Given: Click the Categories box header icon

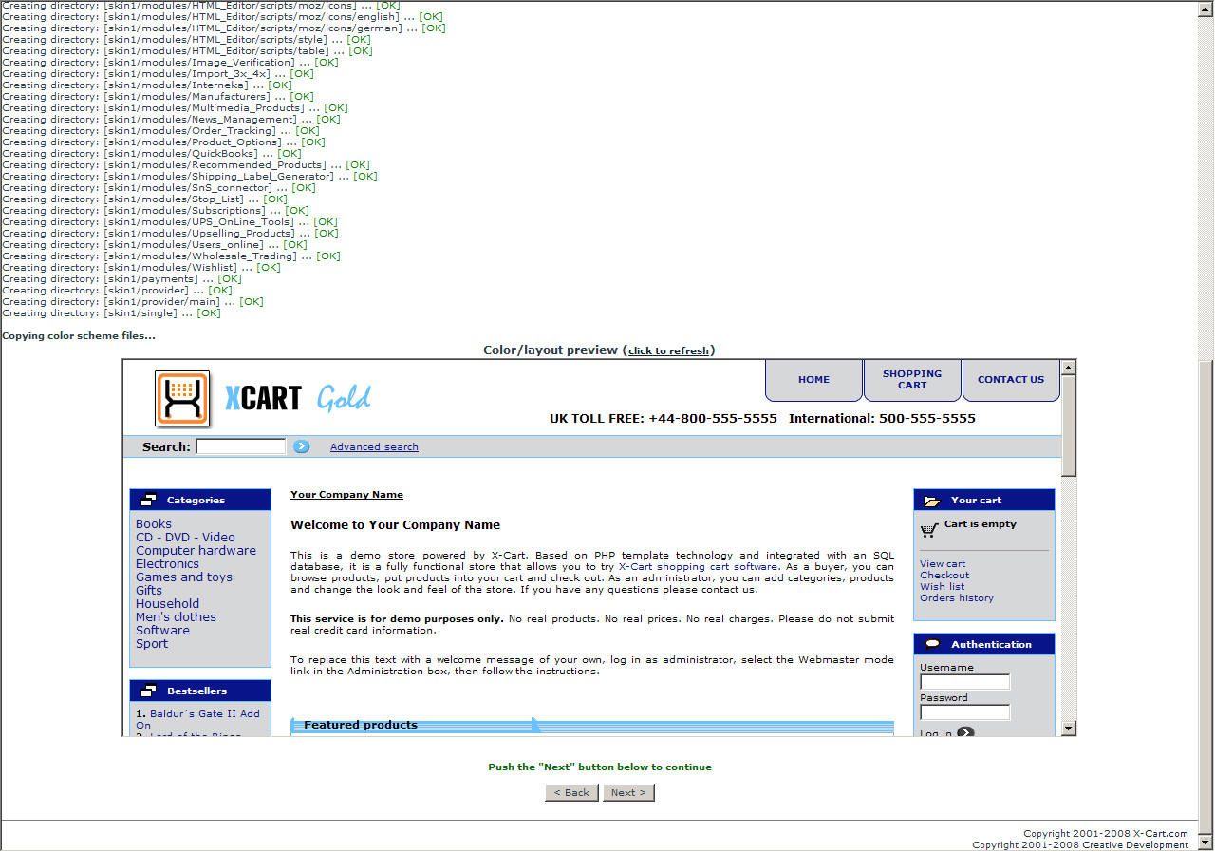Looking at the screenshot, I should pyautogui.click(x=148, y=501).
